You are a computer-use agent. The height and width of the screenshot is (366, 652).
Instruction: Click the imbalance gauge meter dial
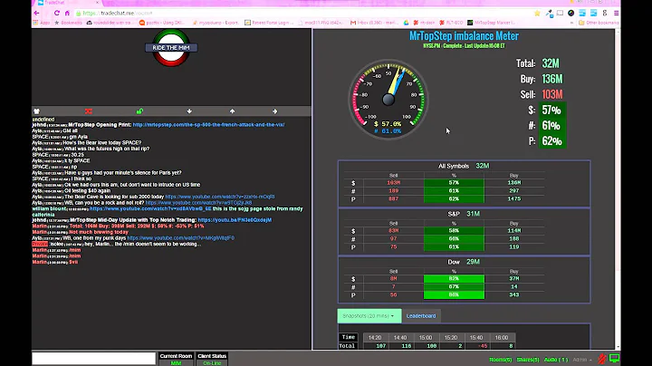[x=388, y=99]
